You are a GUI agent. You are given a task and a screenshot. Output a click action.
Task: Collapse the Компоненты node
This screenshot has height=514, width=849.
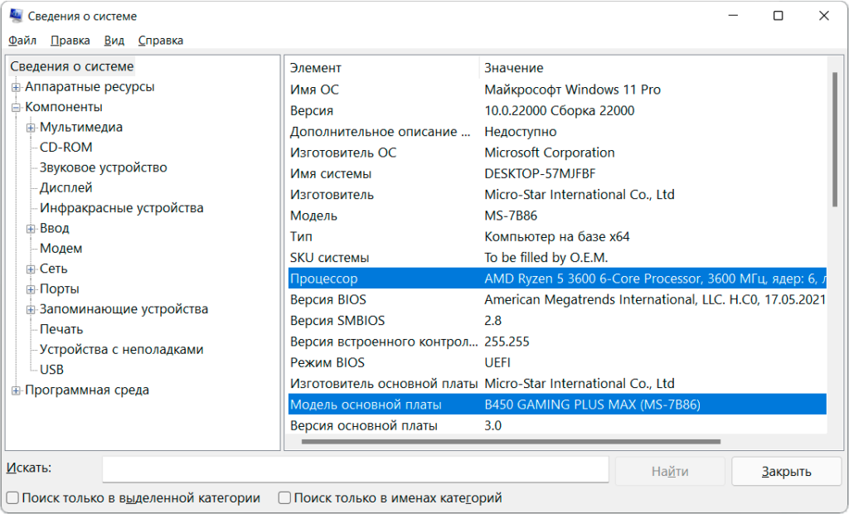(x=17, y=107)
